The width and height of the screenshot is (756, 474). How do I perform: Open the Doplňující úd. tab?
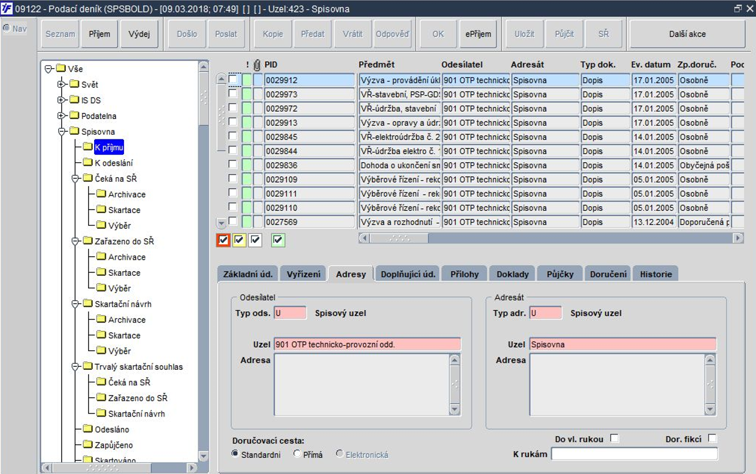(x=408, y=274)
